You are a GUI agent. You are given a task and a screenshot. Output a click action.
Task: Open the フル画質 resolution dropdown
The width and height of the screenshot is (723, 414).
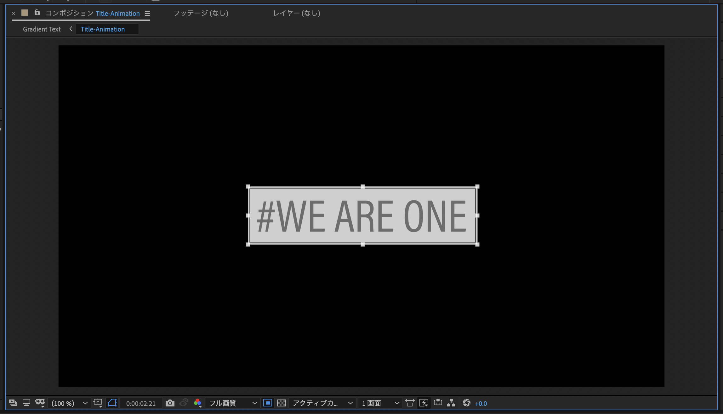click(x=233, y=403)
